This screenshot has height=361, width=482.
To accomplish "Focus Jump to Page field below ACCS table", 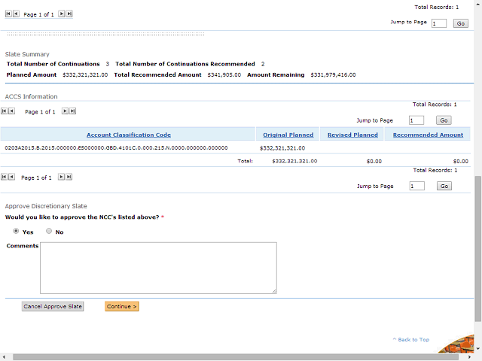I will [416, 186].
